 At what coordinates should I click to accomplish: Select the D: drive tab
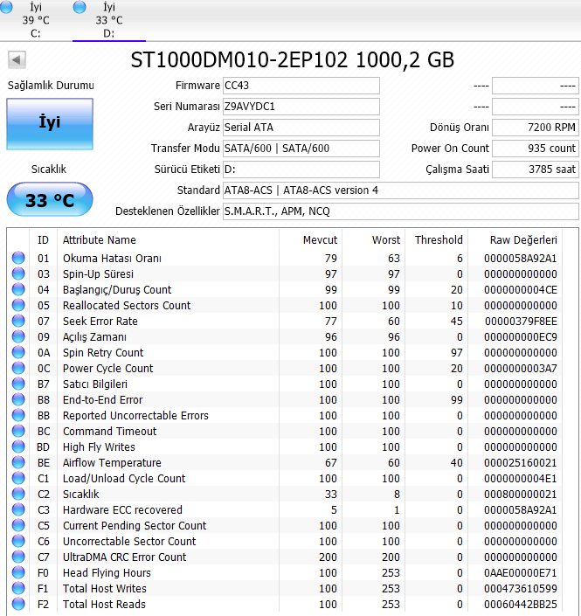[x=109, y=20]
